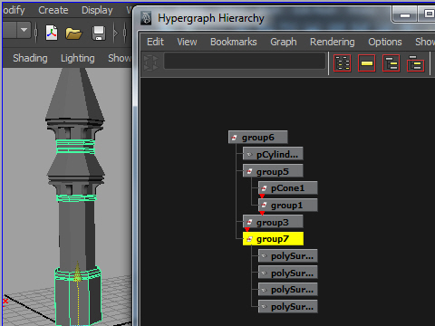
Task: Open the Options menu in Hypergraph
Action: [385, 42]
